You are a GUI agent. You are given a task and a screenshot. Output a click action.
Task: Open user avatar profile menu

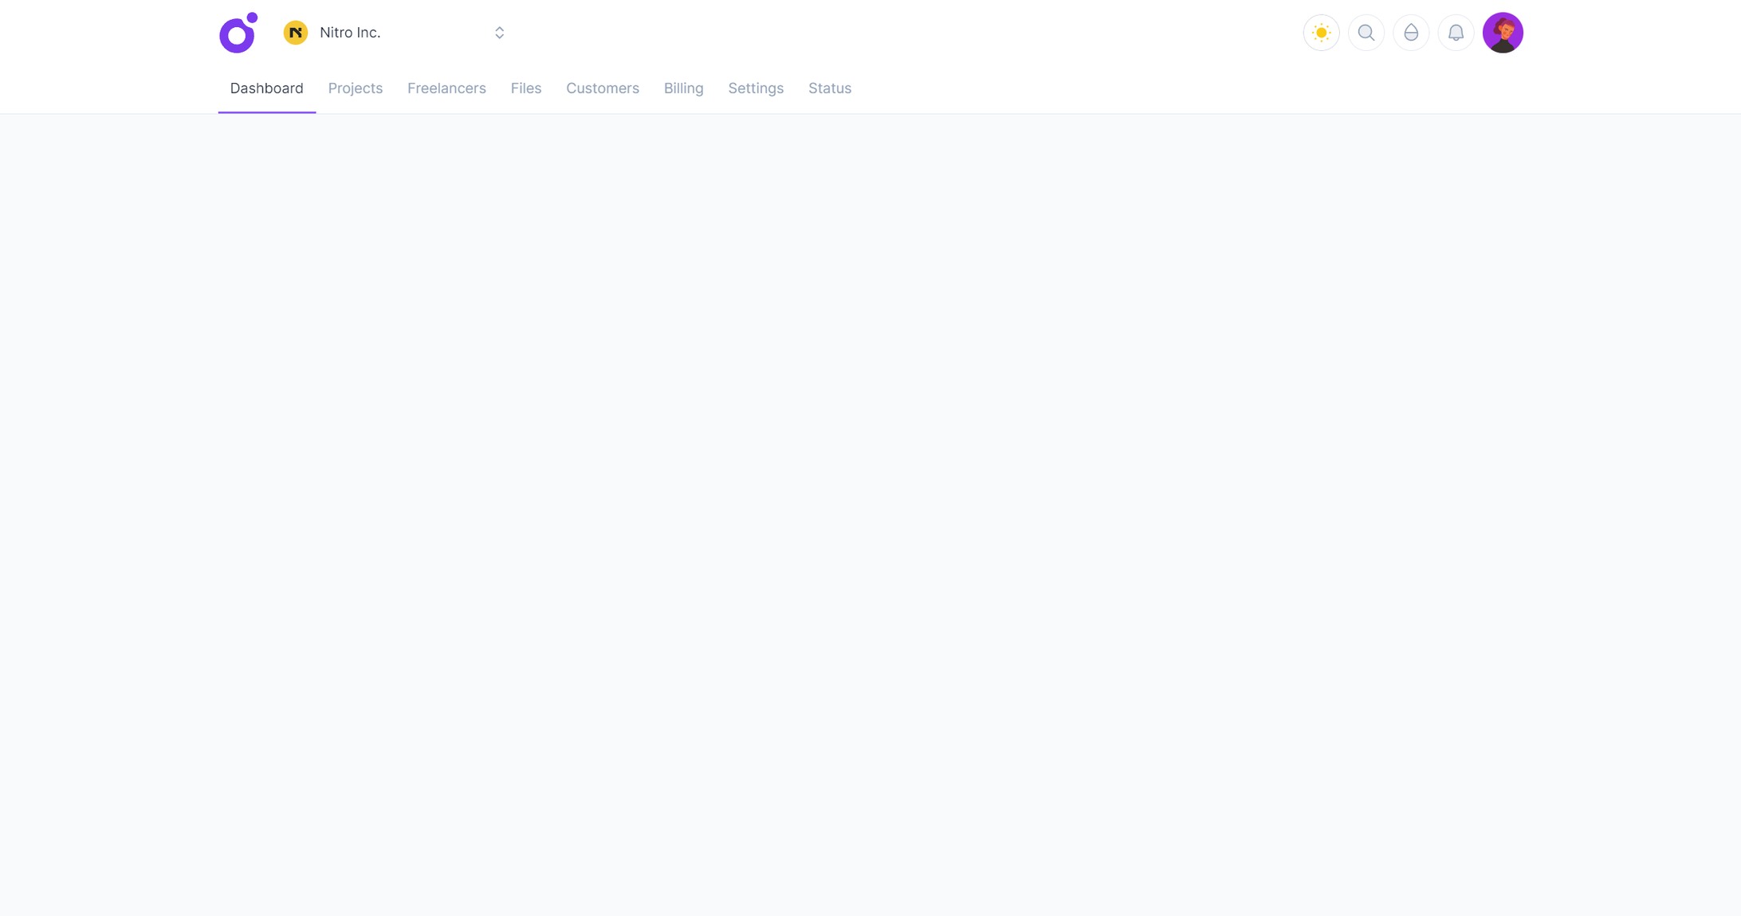click(x=1502, y=33)
